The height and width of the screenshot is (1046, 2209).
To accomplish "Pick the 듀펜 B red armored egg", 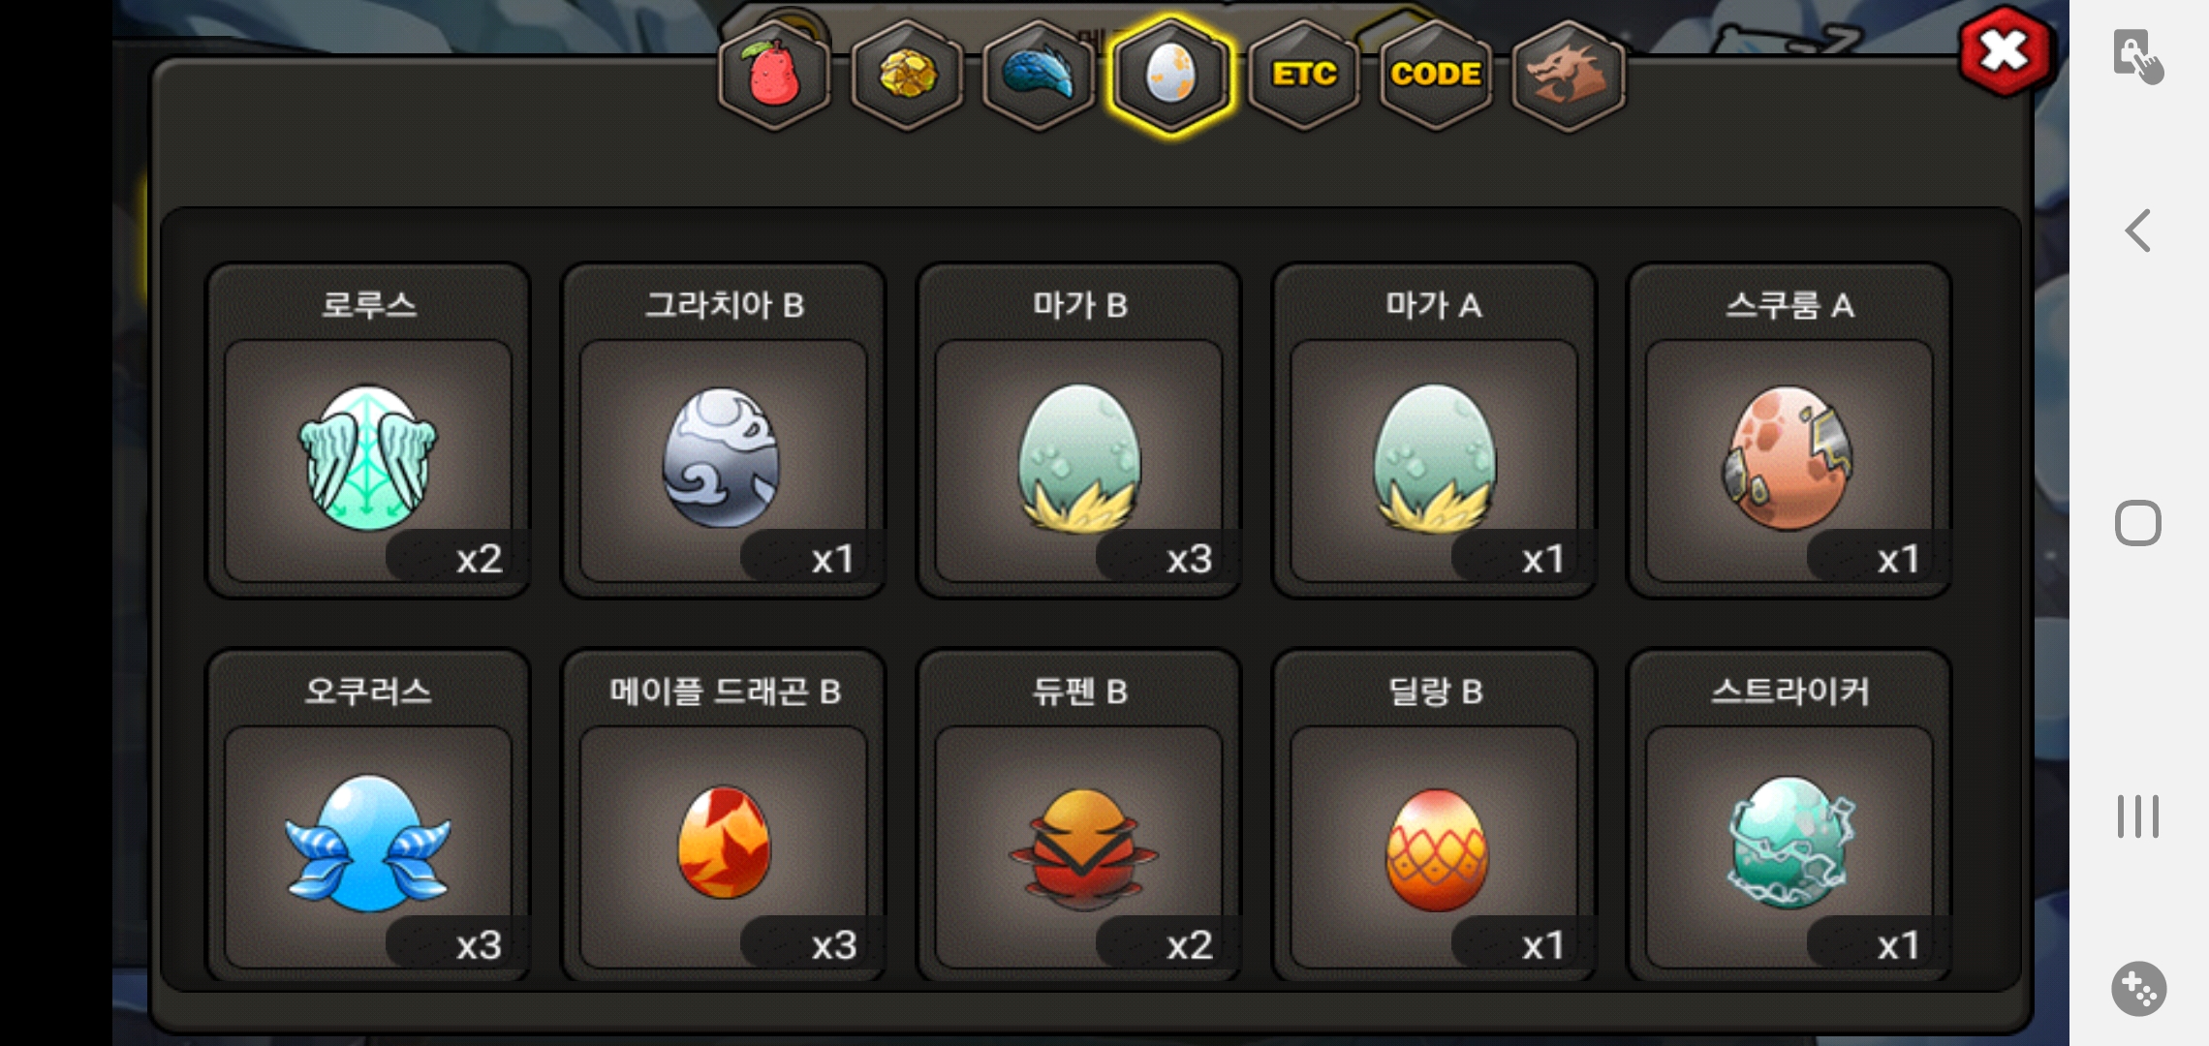I will coord(1079,815).
